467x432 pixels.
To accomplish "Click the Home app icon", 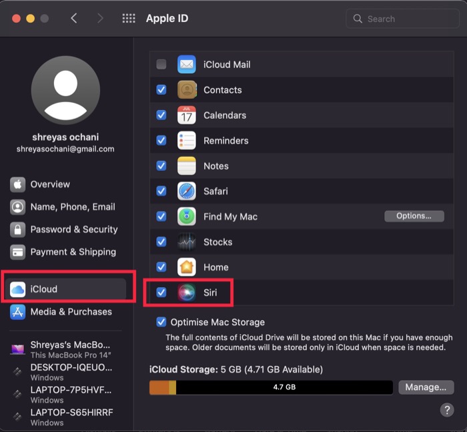I will pyautogui.click(x=186, y=267).
